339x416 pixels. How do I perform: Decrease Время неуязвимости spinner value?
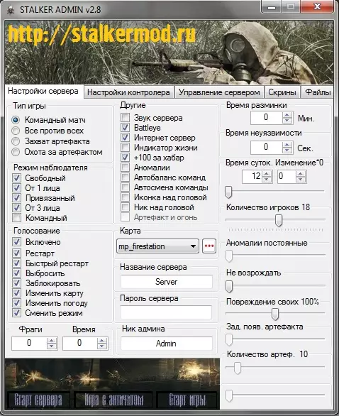(x=287, y=150)
